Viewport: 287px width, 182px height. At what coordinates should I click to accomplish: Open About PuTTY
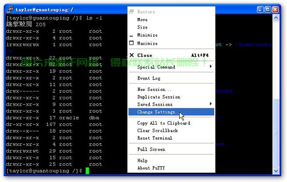click(171, 168)
